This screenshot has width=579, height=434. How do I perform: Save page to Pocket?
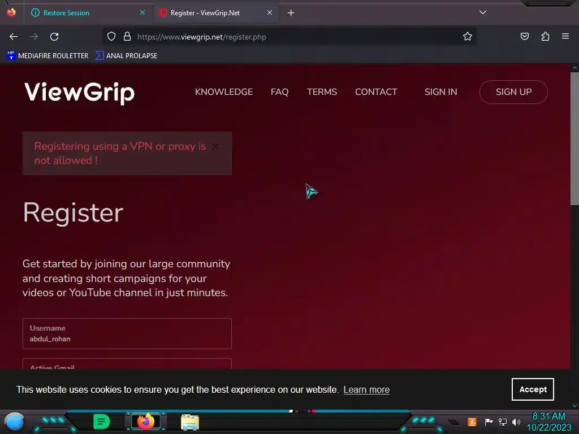(x=524, y=37)
